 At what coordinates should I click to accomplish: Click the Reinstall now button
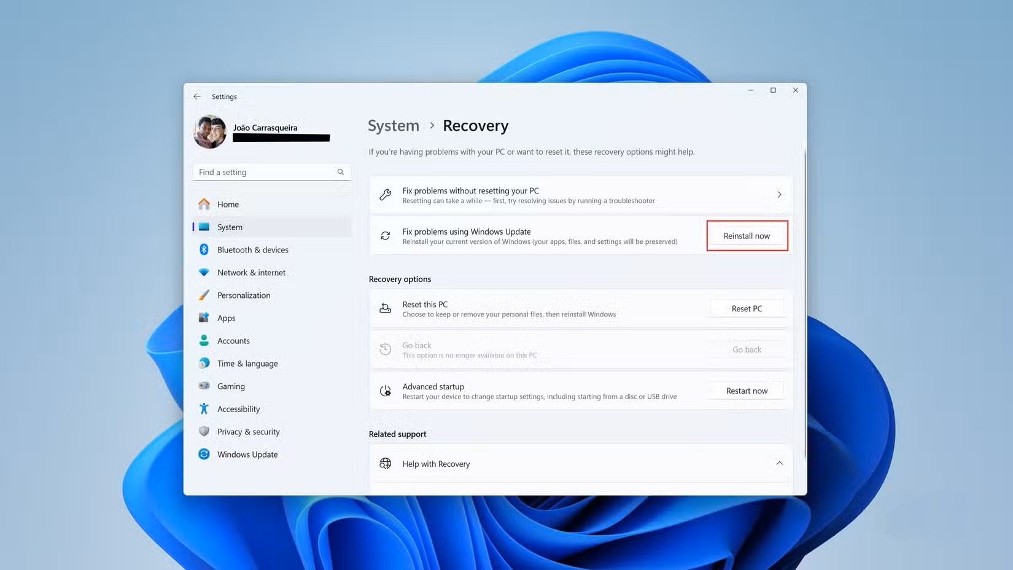coord(747,235)
